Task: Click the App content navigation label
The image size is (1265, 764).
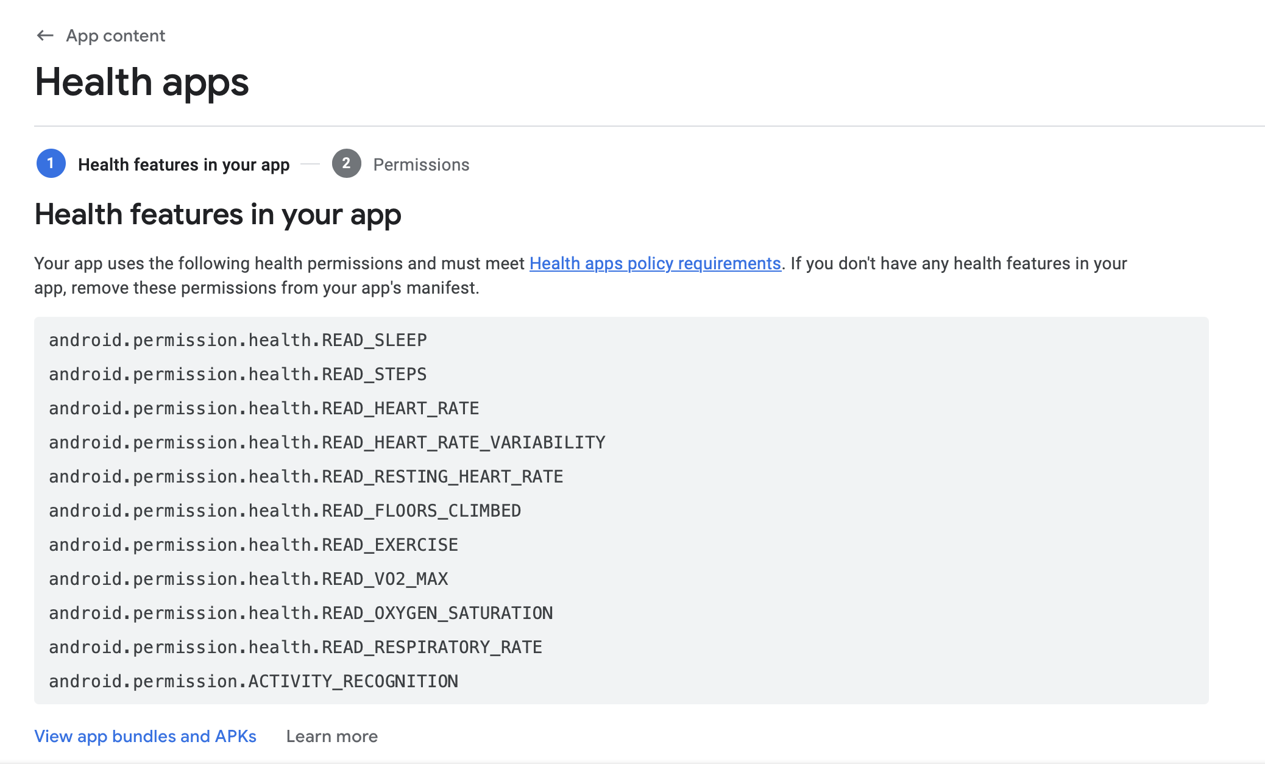Action: (x=115, y=35)
